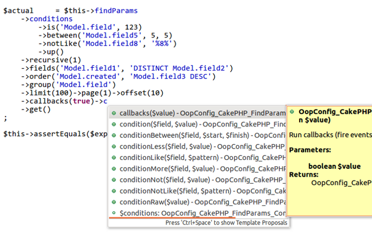Click method icon beside conditionNot($field, $value)

click(114, 180)
